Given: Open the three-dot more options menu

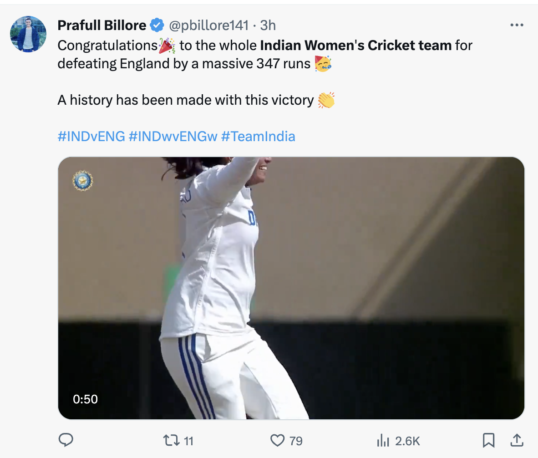Looking at the screenshot, I should click(517, 25).
